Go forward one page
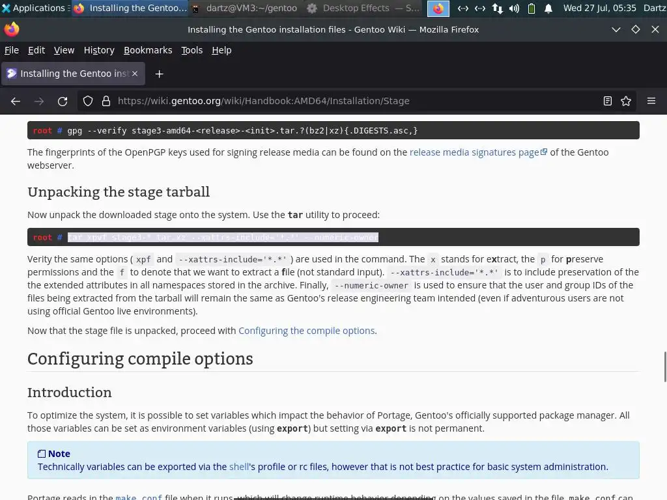 [39, 101]
